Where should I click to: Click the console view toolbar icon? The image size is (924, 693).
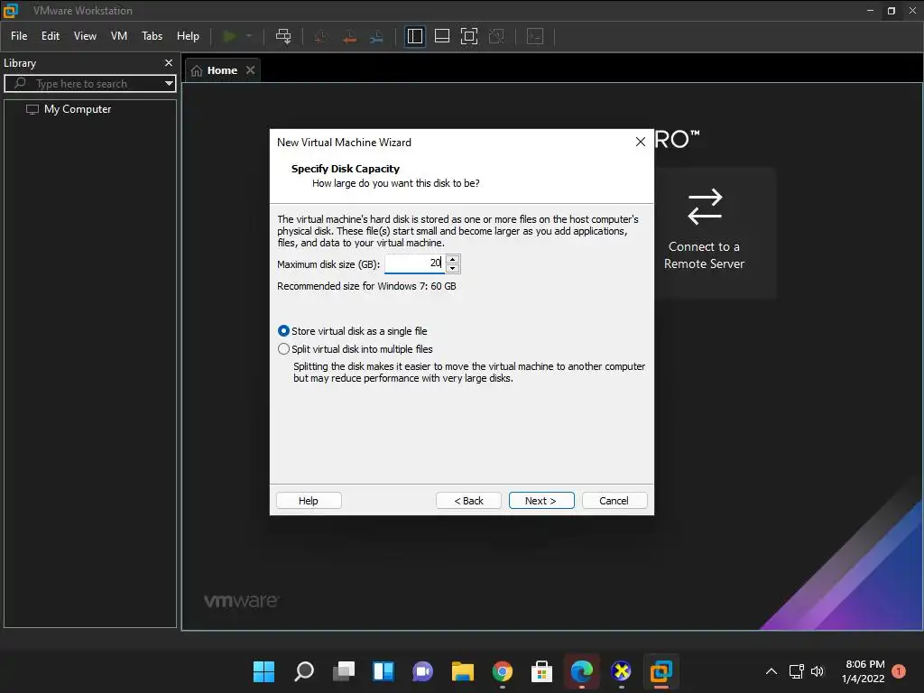coord(535,36)
